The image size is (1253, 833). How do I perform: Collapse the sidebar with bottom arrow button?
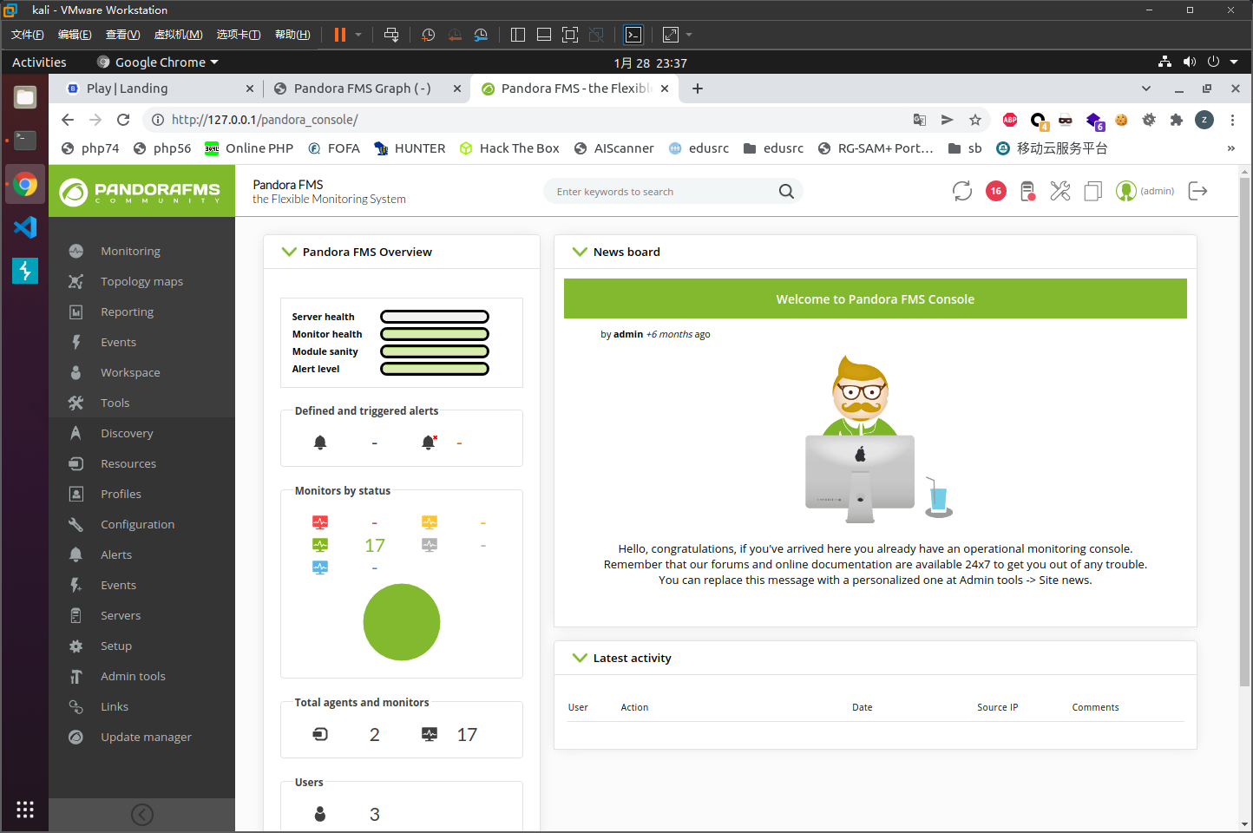(x=142, y=815)
